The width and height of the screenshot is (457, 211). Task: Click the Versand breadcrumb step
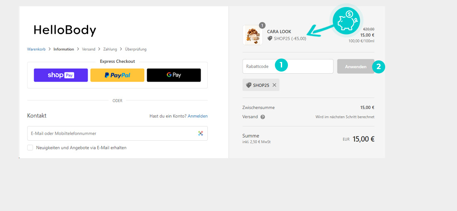(x=88, y=50)
